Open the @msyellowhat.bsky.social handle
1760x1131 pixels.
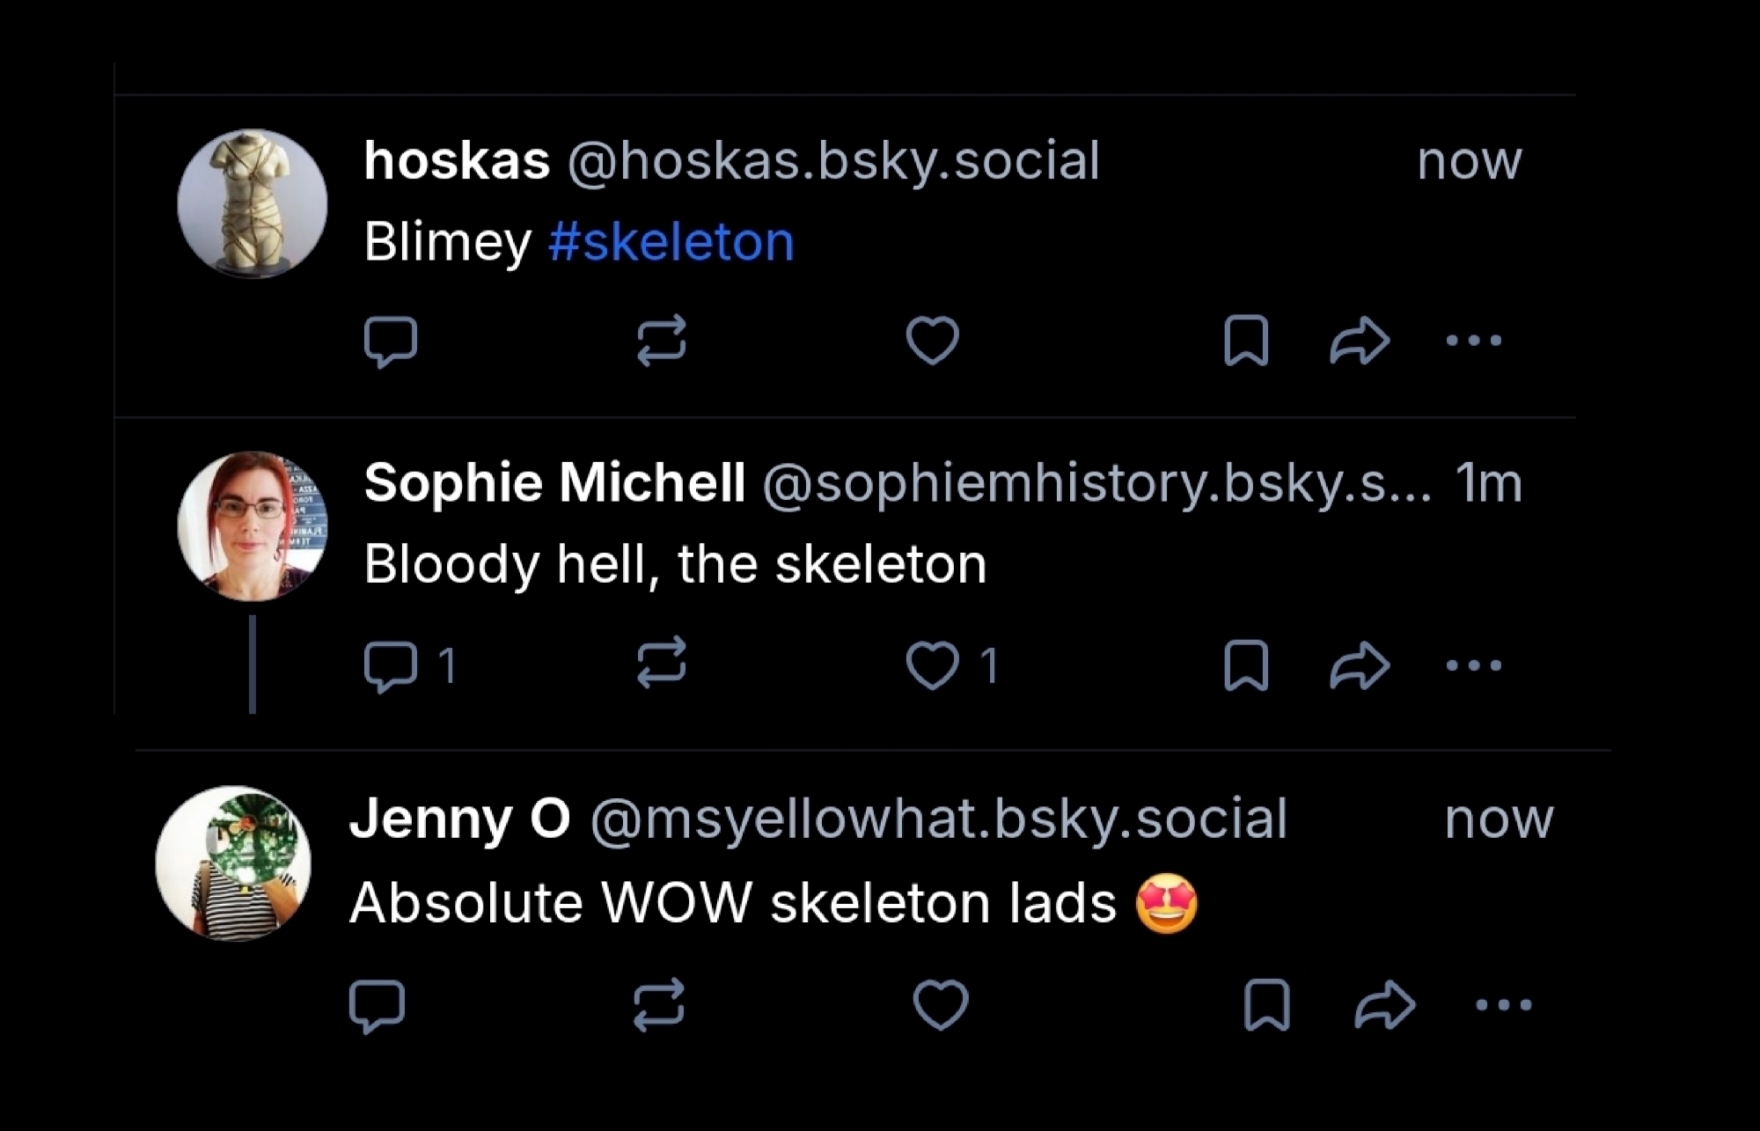pyautogui.click(x=938, y=819)
